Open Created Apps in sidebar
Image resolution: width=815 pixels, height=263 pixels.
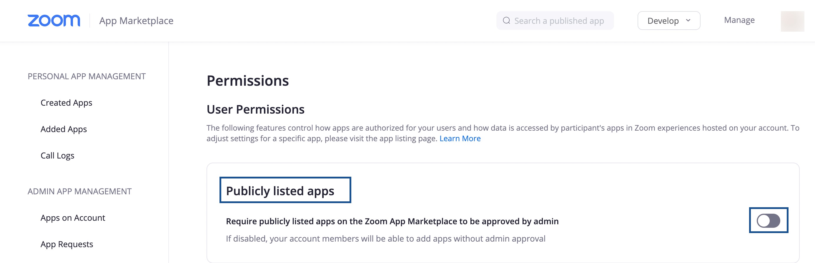tap(66, 103)
